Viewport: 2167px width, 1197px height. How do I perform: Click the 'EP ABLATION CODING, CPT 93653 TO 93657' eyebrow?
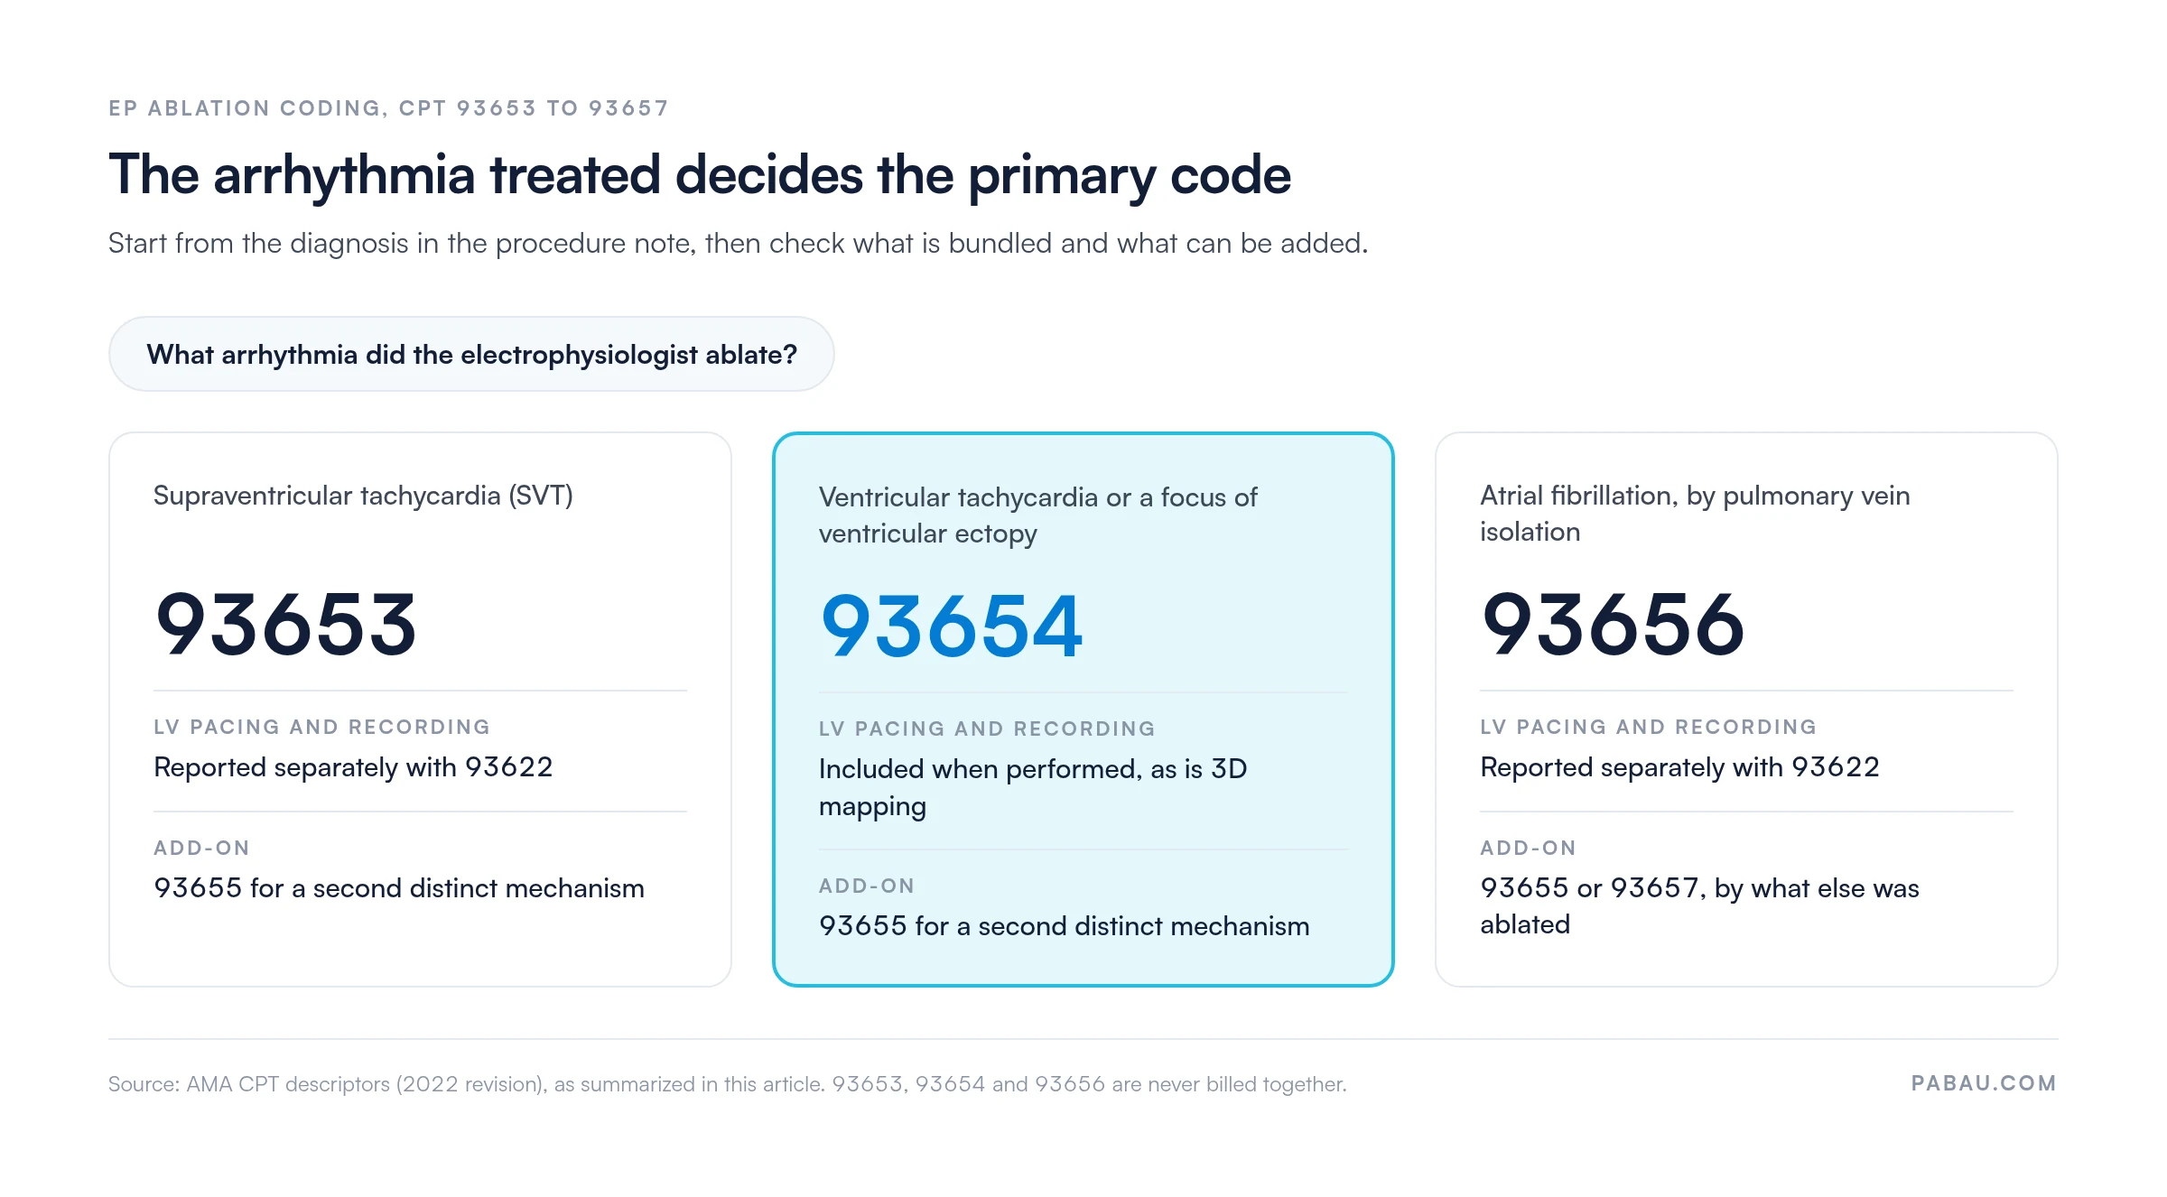pos(389,108)
